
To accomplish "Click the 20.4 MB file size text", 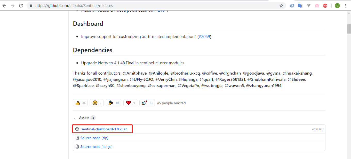I will [317, 129].
